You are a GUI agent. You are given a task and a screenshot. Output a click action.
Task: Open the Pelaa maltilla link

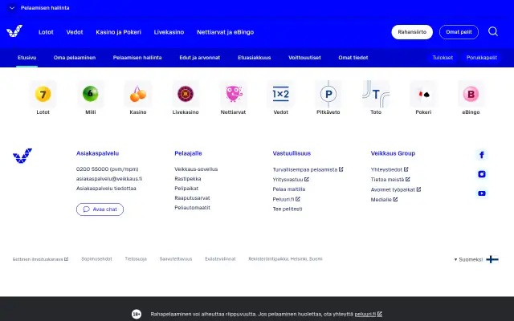289,189
